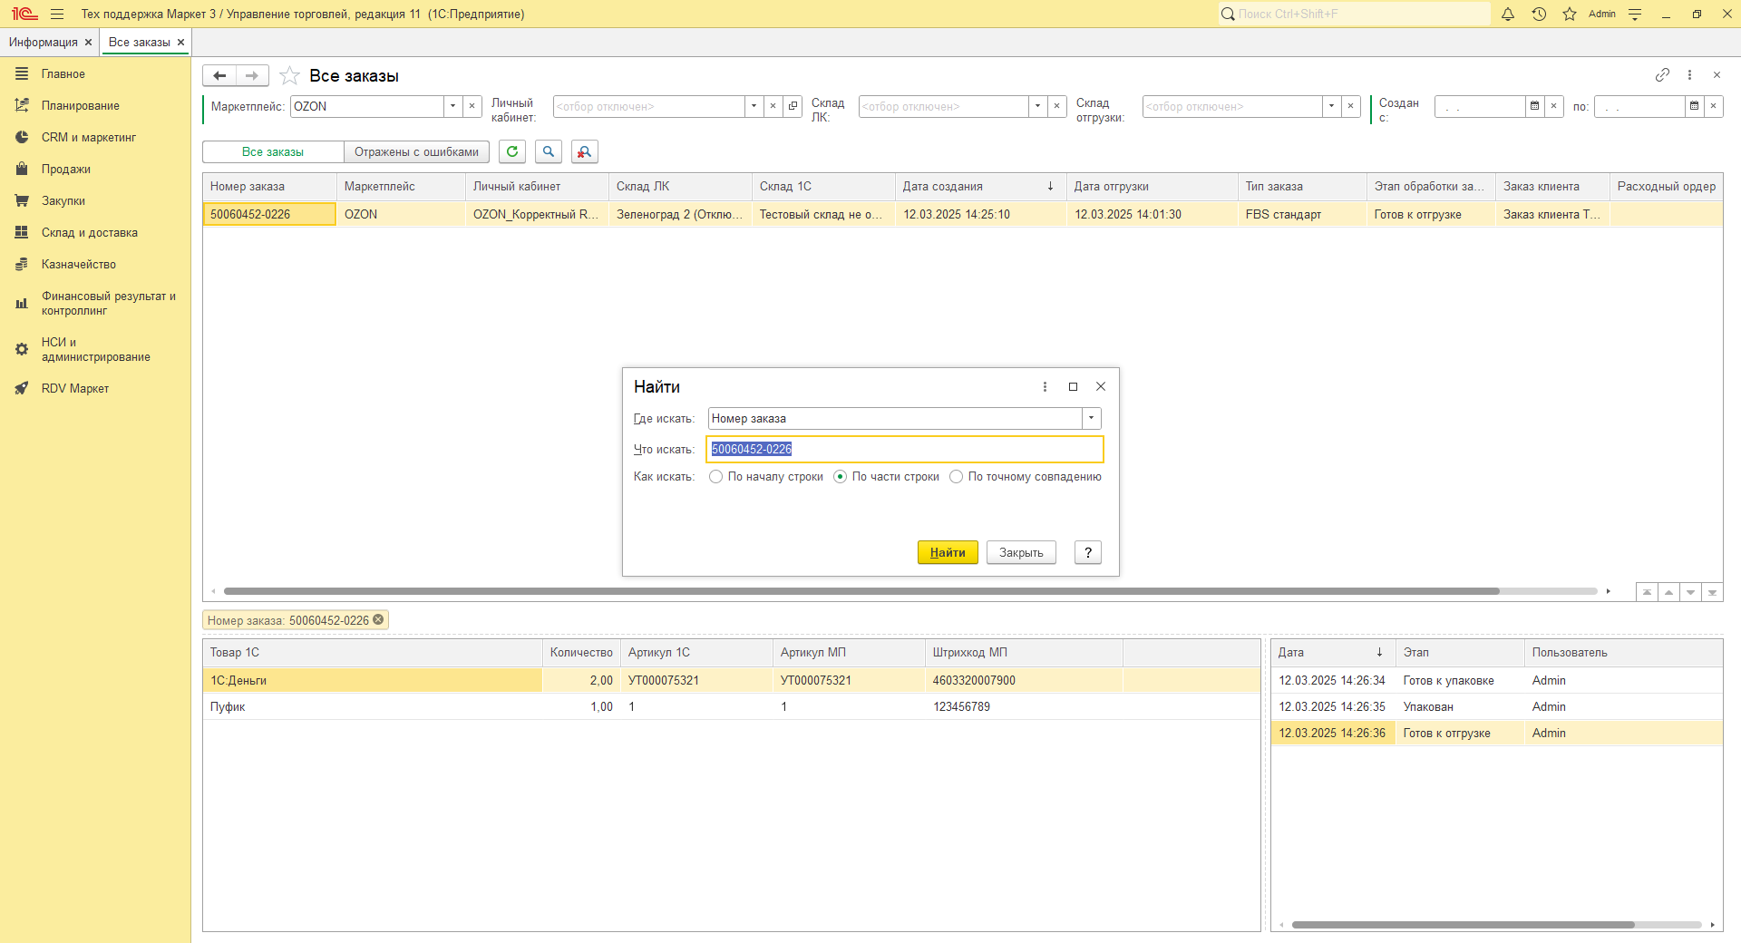Add Все заказы to favorites star
1741x943 pixels.
(x=289, y=76)
